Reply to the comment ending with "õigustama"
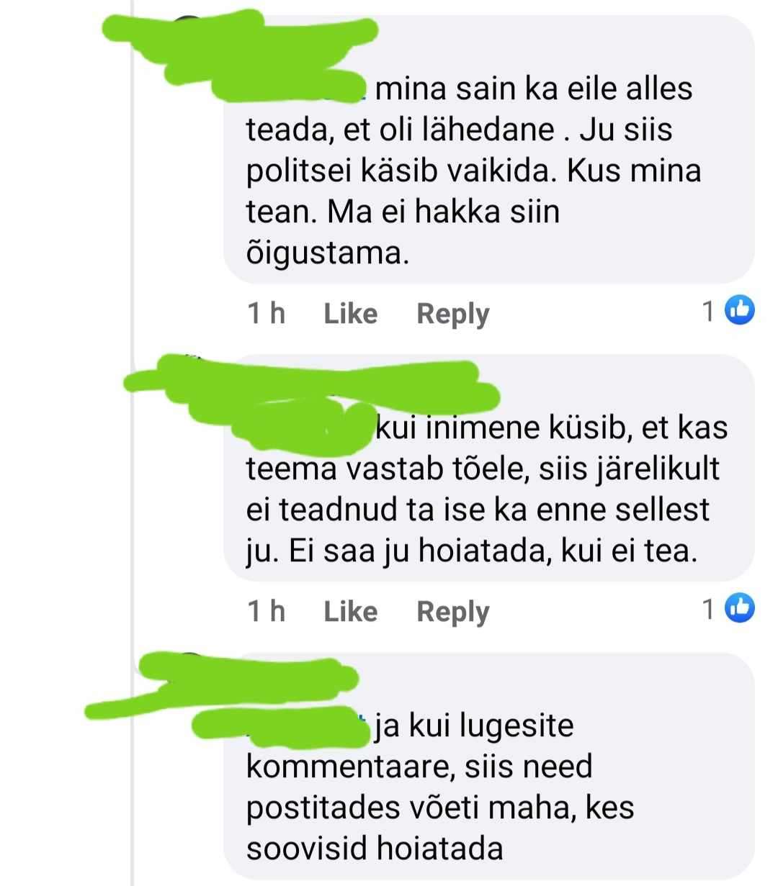Screen dimensions: 778x886 point(452,314)
